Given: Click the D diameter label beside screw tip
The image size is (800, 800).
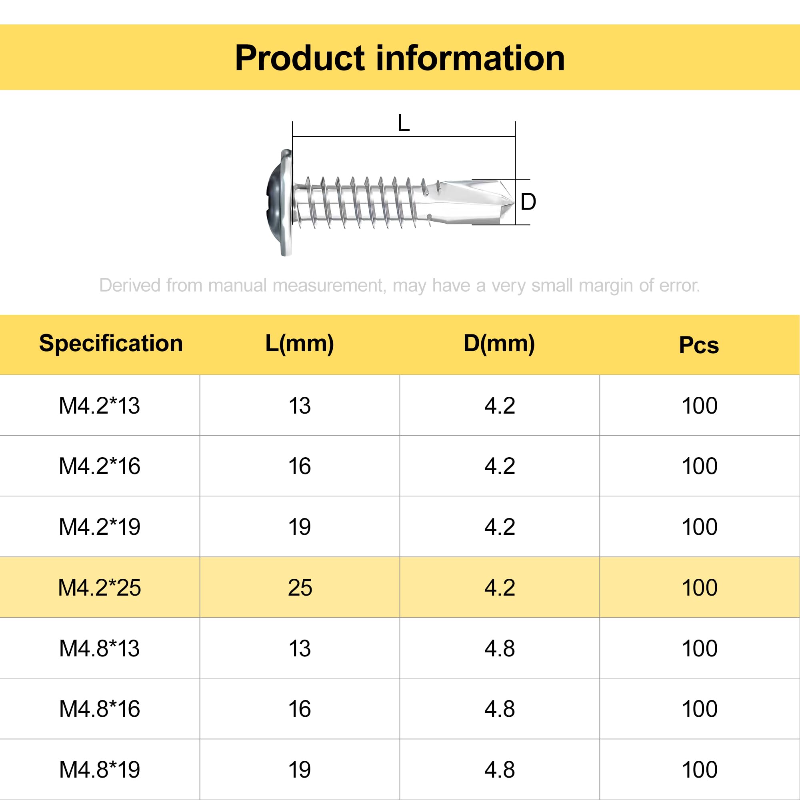Looking at the screenshot, I should coord(528,202).
